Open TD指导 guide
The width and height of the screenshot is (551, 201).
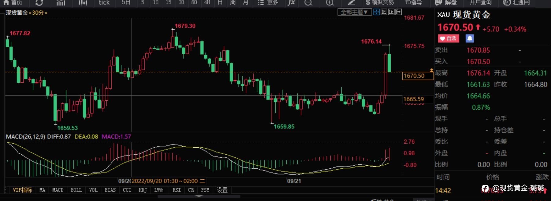coord(413,2)
